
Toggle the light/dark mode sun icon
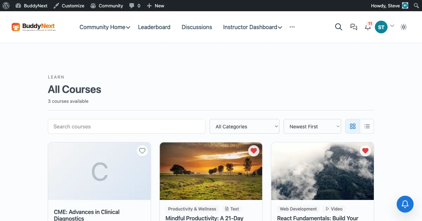404,27
